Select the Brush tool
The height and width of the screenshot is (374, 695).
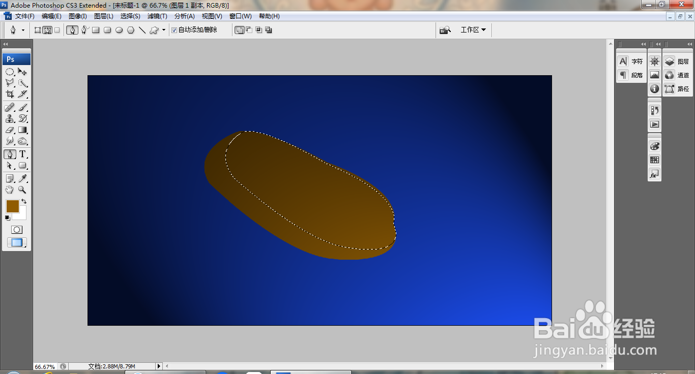pos(22,107)
